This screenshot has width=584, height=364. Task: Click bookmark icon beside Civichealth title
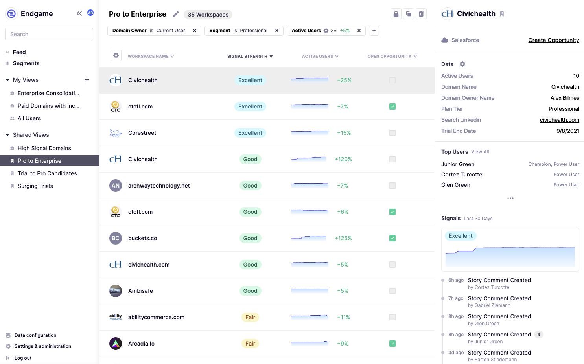tap(502, 14)
